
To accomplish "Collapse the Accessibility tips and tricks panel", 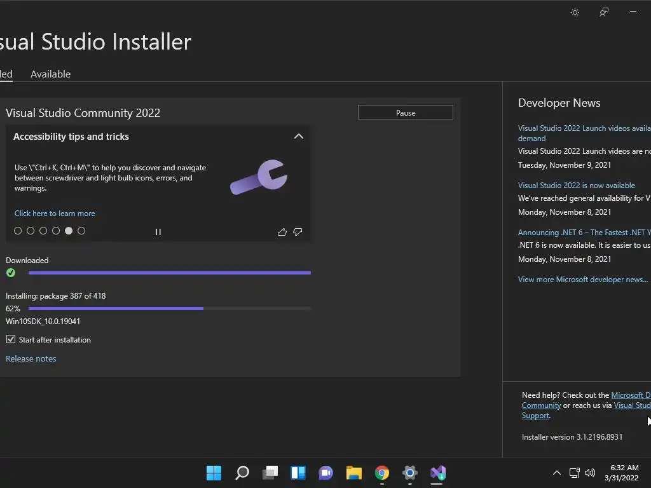I will tap(299, 137).
